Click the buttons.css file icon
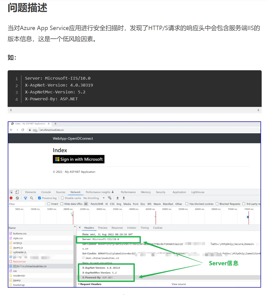 coord(11,233)
